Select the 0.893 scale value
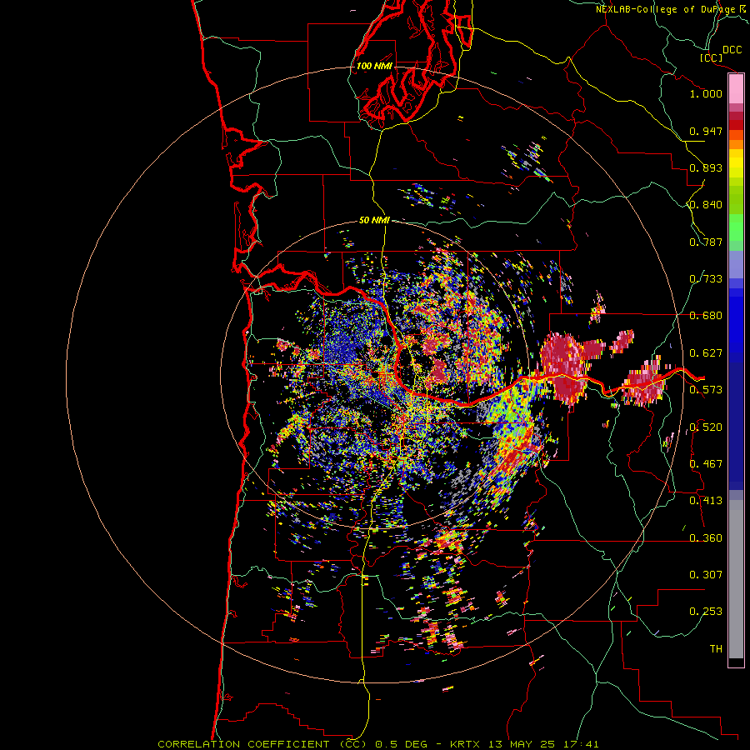This screenshot has width=750, height=750. pyautogui.click(x=706, y=167)
